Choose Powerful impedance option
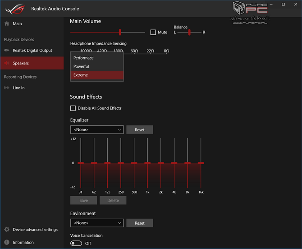The height and width of the screenshot is (249, 302). point(97,66)
